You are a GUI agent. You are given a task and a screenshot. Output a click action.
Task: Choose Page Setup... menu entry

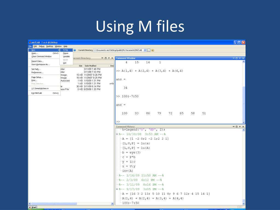click(44, 77)
